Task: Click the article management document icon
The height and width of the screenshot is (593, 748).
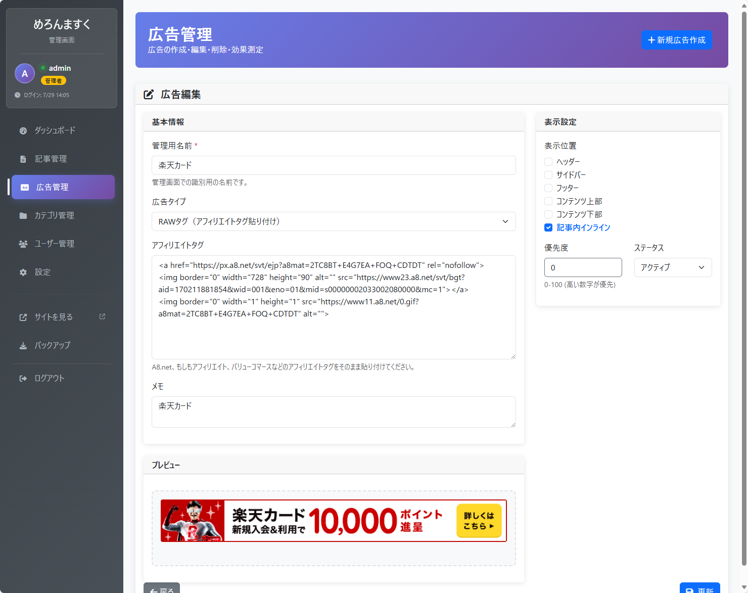Action: coord(23,159)
